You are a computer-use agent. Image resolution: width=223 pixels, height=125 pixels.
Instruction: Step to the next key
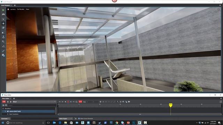71,102
